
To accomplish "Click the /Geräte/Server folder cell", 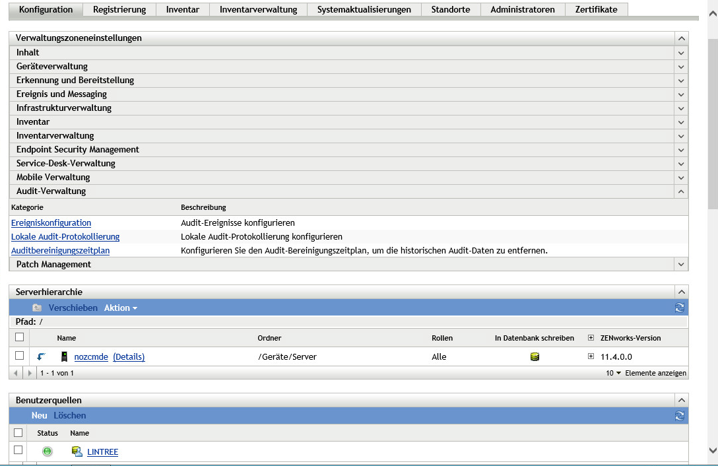I will pos(287,356).
